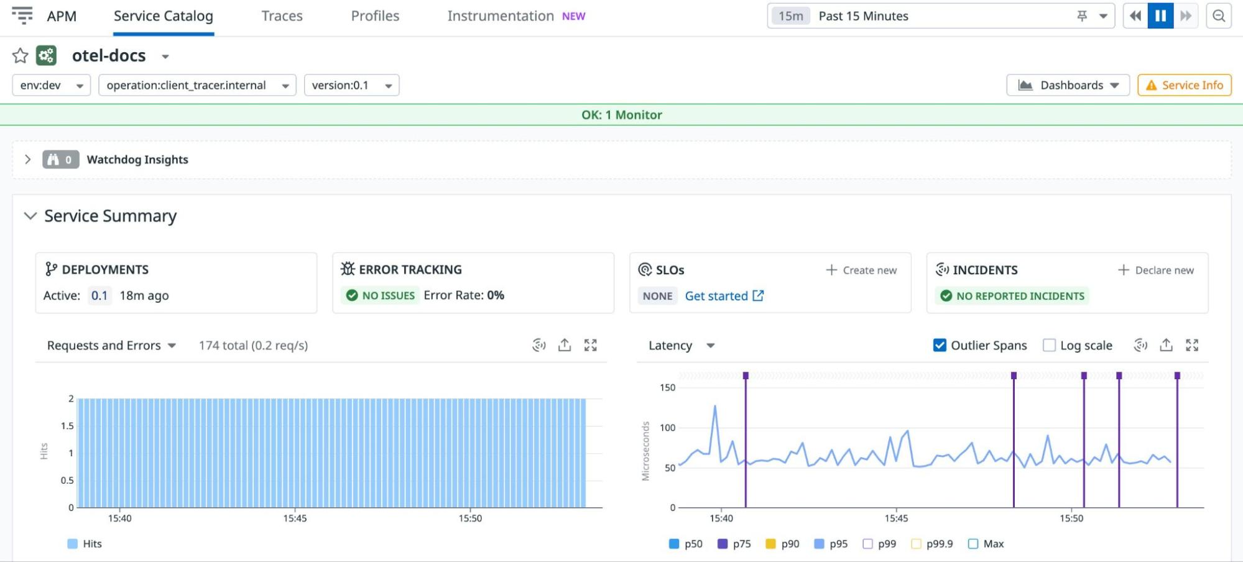The width and height of the screenshot is (1243, 562).
Task: Click the NO ISSUES status badge
Action: point(381,295)
